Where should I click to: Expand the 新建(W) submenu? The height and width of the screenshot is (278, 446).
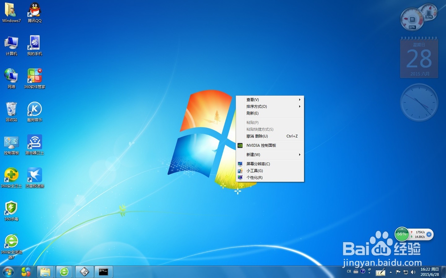click(x=270, y=155)
